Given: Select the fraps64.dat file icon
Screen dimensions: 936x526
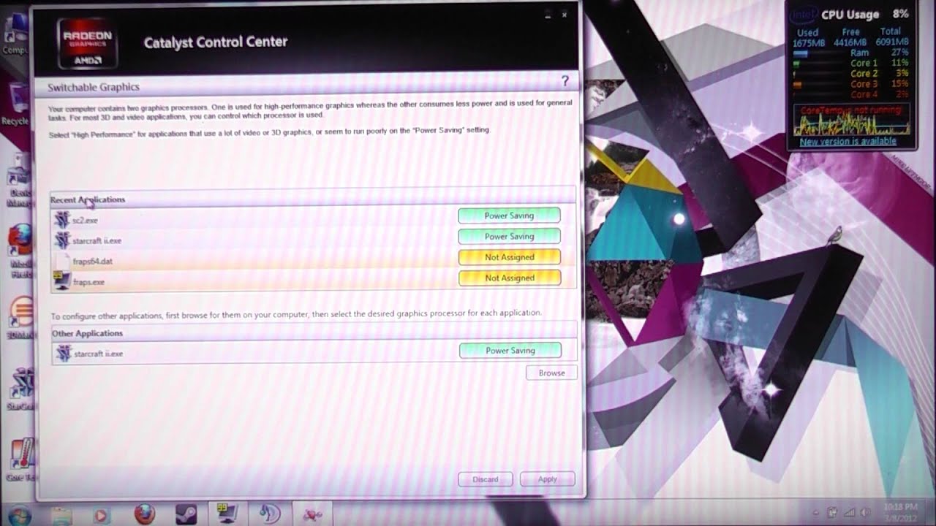Looking at the screenshot, I should (62, 260).
